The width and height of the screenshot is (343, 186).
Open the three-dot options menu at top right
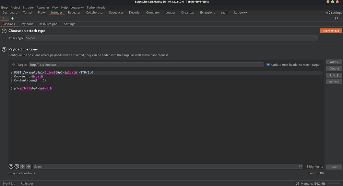[341, 18]
